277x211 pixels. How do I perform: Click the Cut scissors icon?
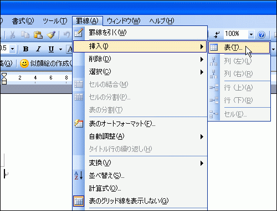(12, 35)
